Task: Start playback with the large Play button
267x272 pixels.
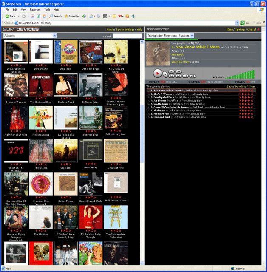Action: 157,73
